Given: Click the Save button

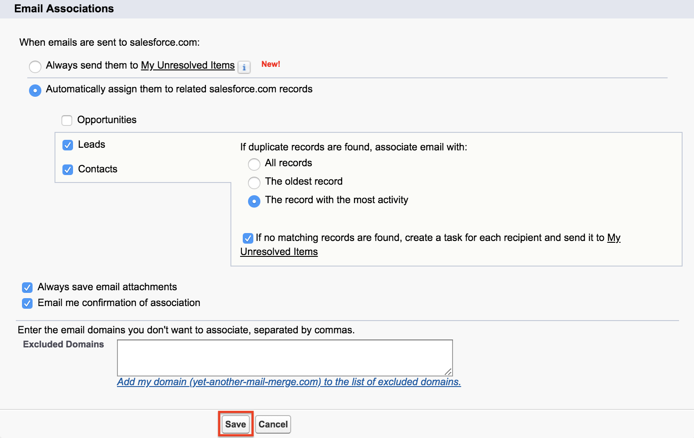Looking at the screenshot, I should (236, 424).
